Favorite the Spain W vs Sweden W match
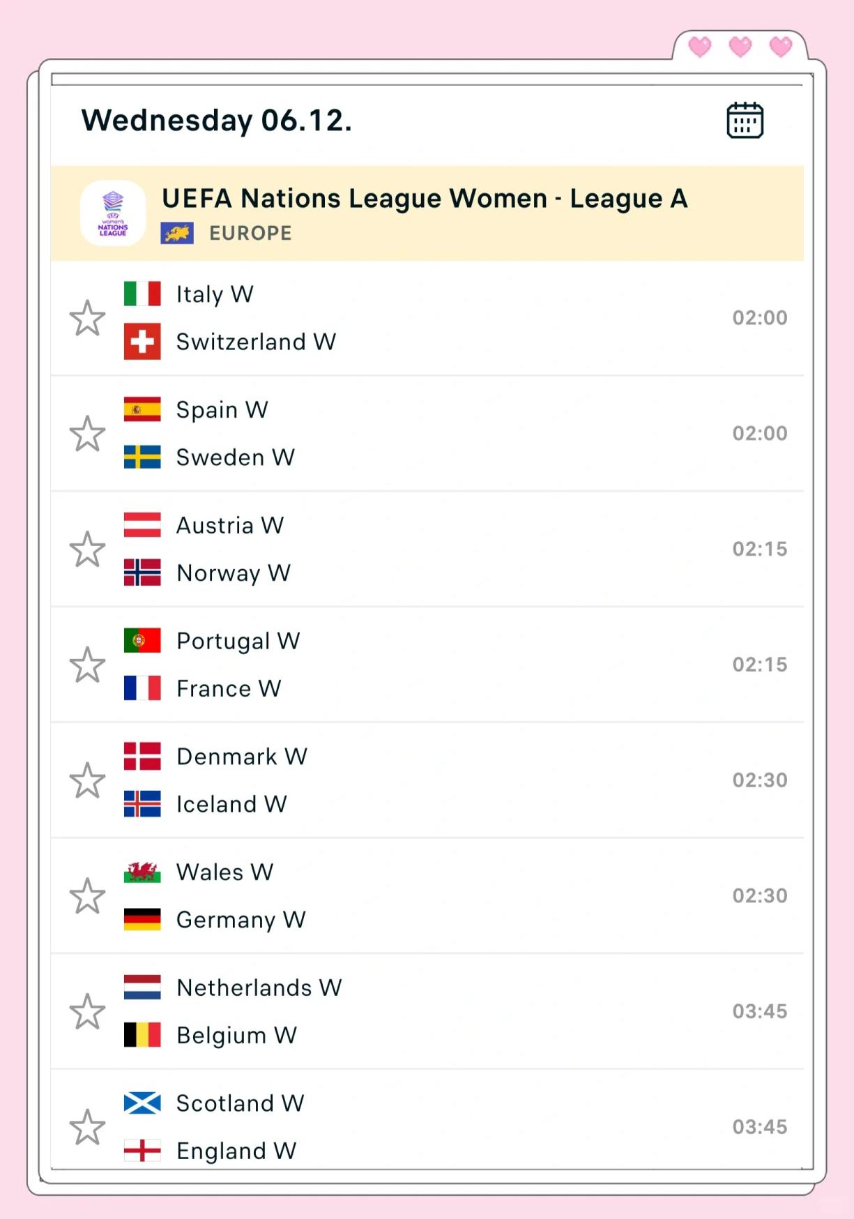Screen dimensions: 854x1219 coord(87,434)
